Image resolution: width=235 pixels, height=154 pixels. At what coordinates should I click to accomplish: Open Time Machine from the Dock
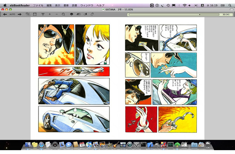click(x=130, y=144)
